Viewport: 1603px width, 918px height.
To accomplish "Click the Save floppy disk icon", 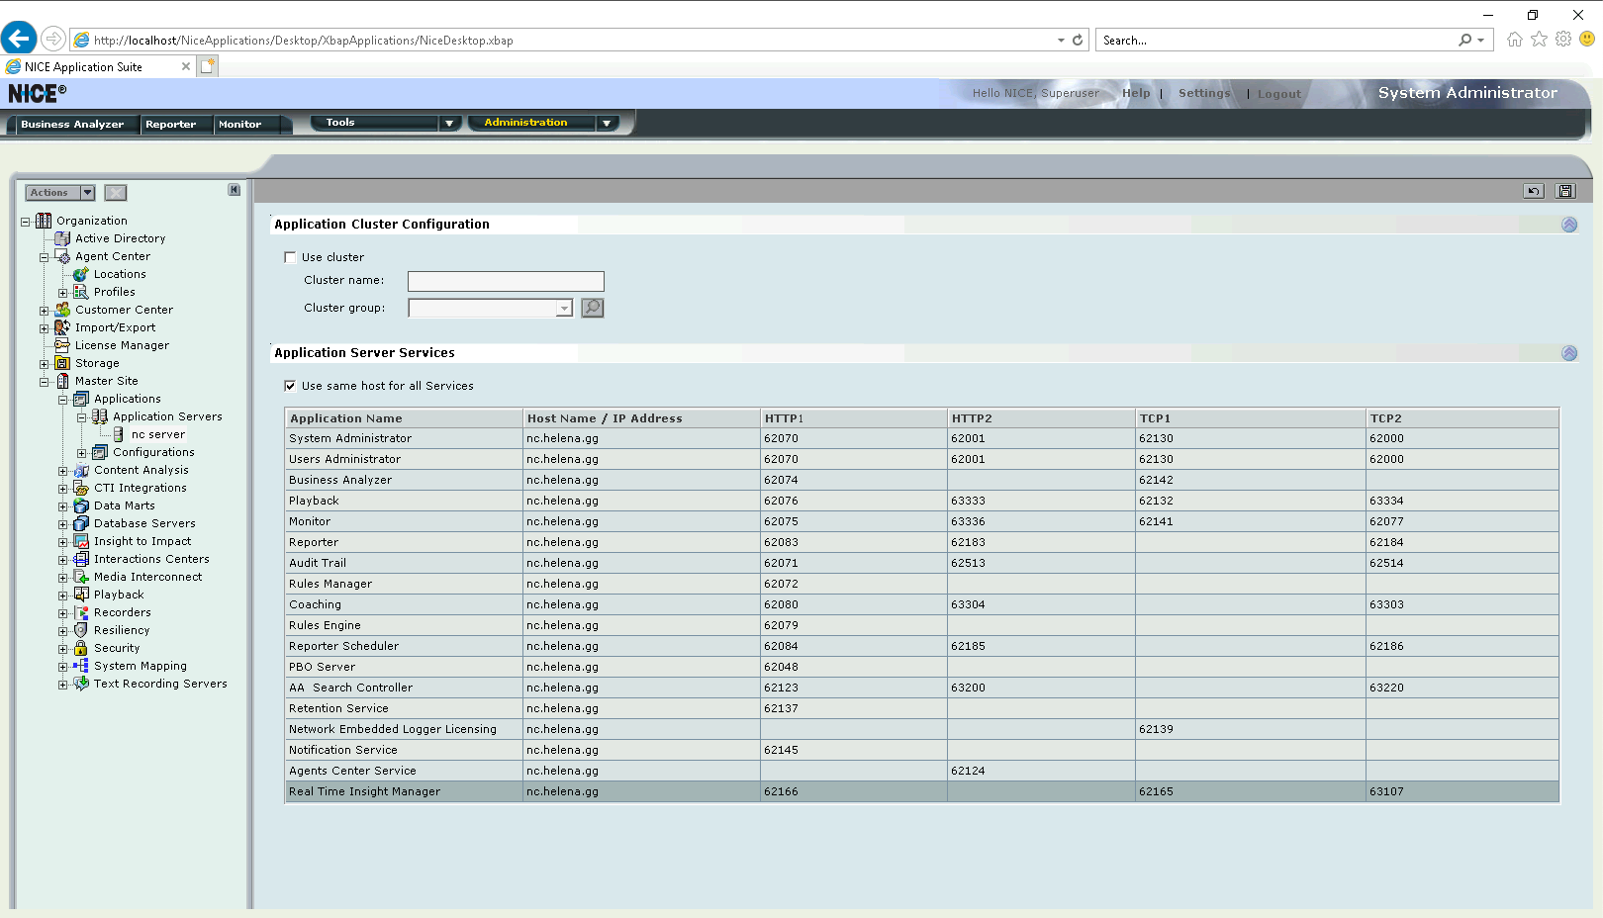I will point(1565,191).
